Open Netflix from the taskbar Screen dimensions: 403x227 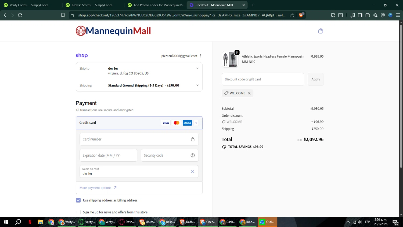(30, 222)
